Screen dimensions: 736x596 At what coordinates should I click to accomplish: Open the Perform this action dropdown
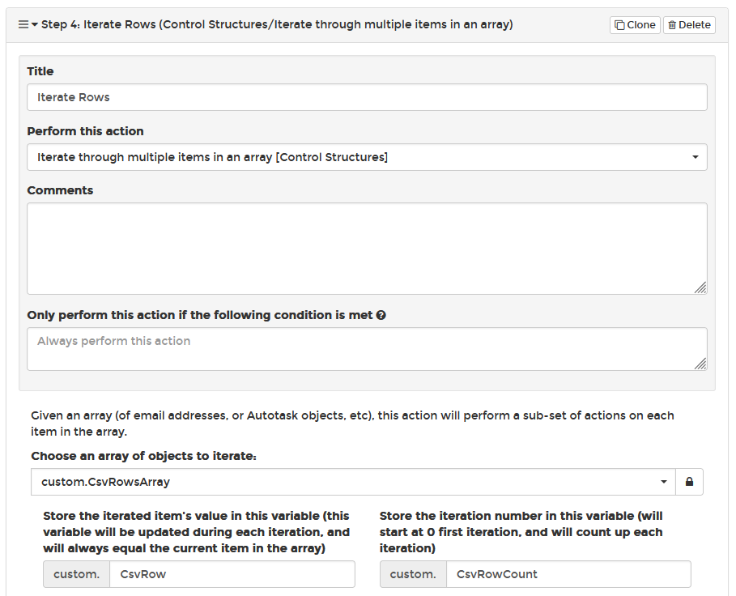(367, 157)
